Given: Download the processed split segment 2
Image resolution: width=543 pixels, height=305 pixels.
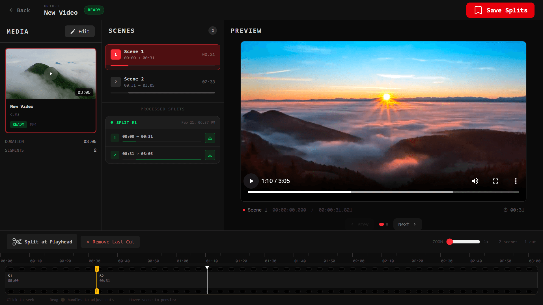Looking at the screenshot, I should pyautogui.click(x=210, y=155).
